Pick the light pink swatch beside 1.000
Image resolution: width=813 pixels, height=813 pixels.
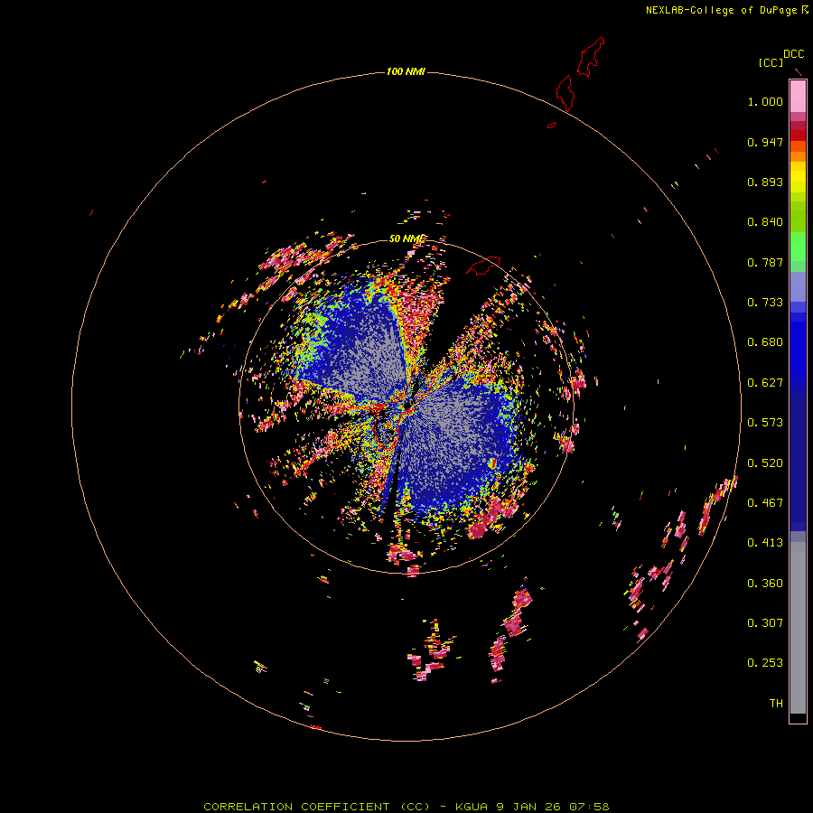pyautogui.click(x=798, y=96)
